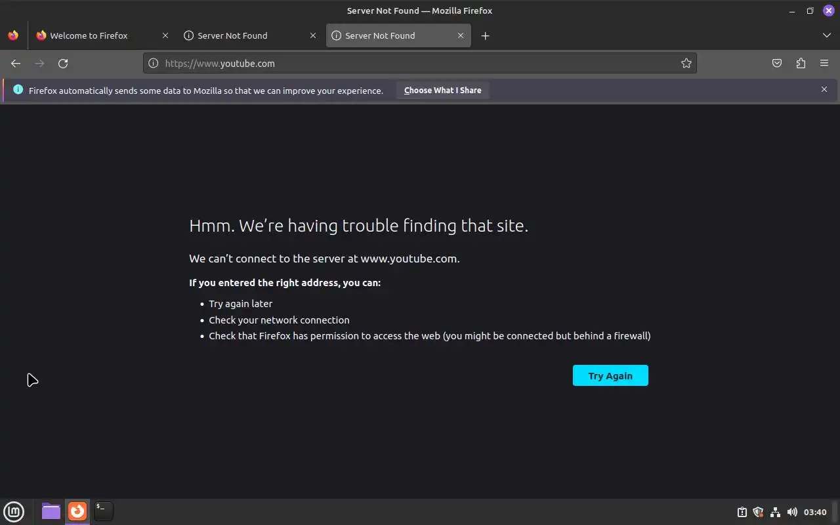Launch the Terminal from taskbar
Screen dimensions: 840x525
(x=104, y=511)
